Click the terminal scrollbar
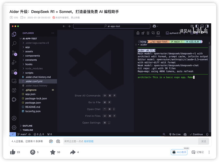219x162 pixels. (x=209, y=43)
